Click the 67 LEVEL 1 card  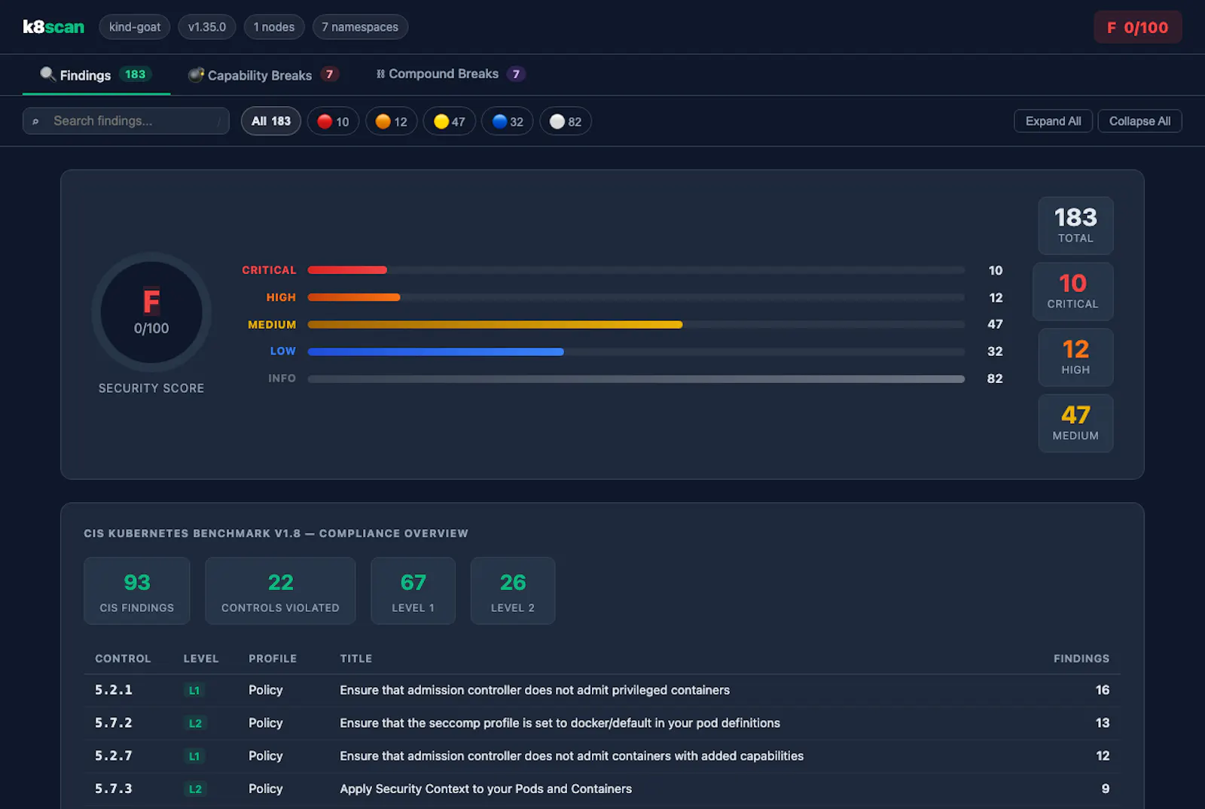click(x=413, y=591)
